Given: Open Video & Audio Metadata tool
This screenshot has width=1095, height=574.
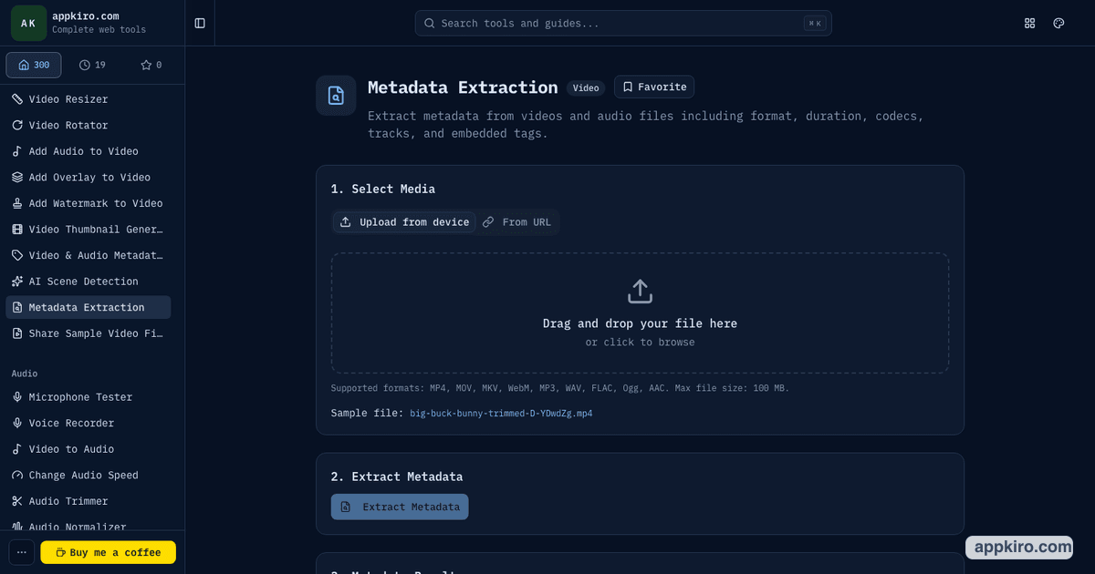Looking at the screenshot, I should [89, 255].
